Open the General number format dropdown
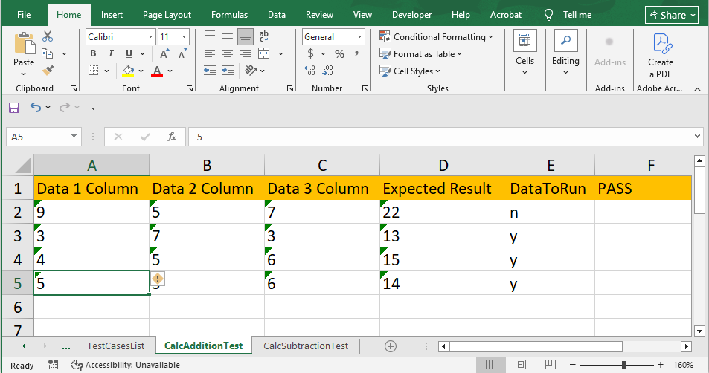709x373 pixels. coord(360,37)
